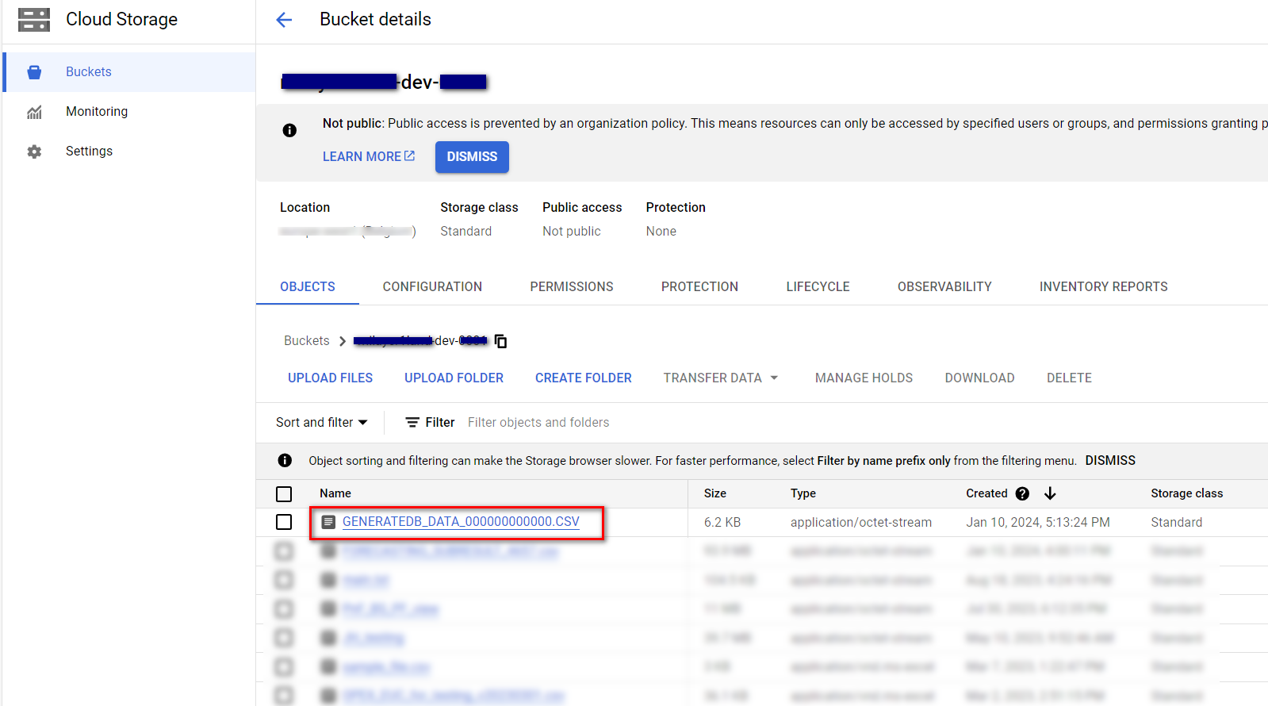Click the Jan 10, 2024, 5:13:24 PM cell
This screenshot has height=706, width=1268.
1038,523
